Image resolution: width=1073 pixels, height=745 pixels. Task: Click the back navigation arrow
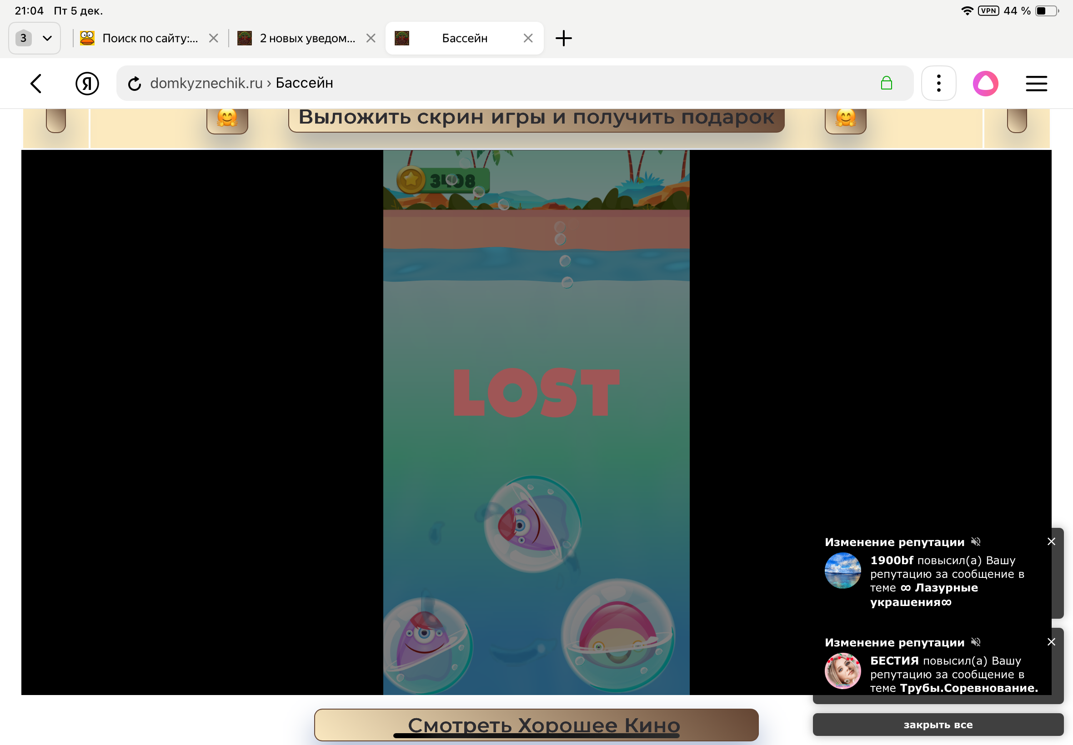pyautogui.click(x=36, y=84)
